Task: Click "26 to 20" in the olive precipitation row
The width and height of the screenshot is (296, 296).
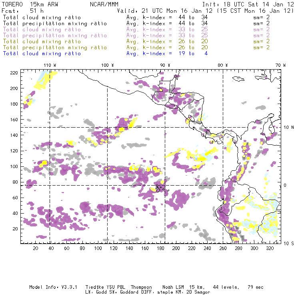Action: coord(193,47)
